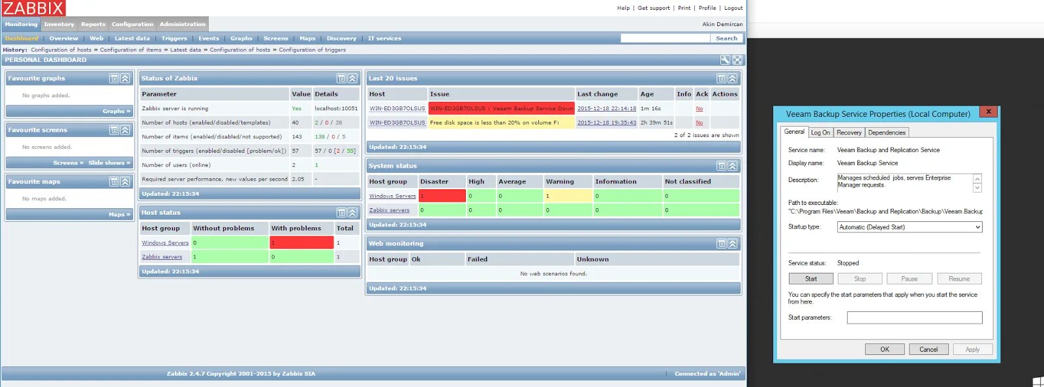
Task: Click the Logout link
Action: 733,8
